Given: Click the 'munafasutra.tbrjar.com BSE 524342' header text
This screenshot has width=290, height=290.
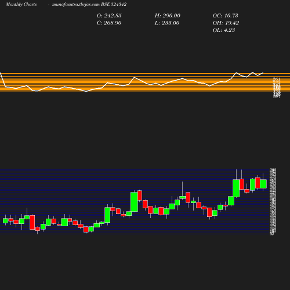Looking at the screenshot, I should coord(89,5).
